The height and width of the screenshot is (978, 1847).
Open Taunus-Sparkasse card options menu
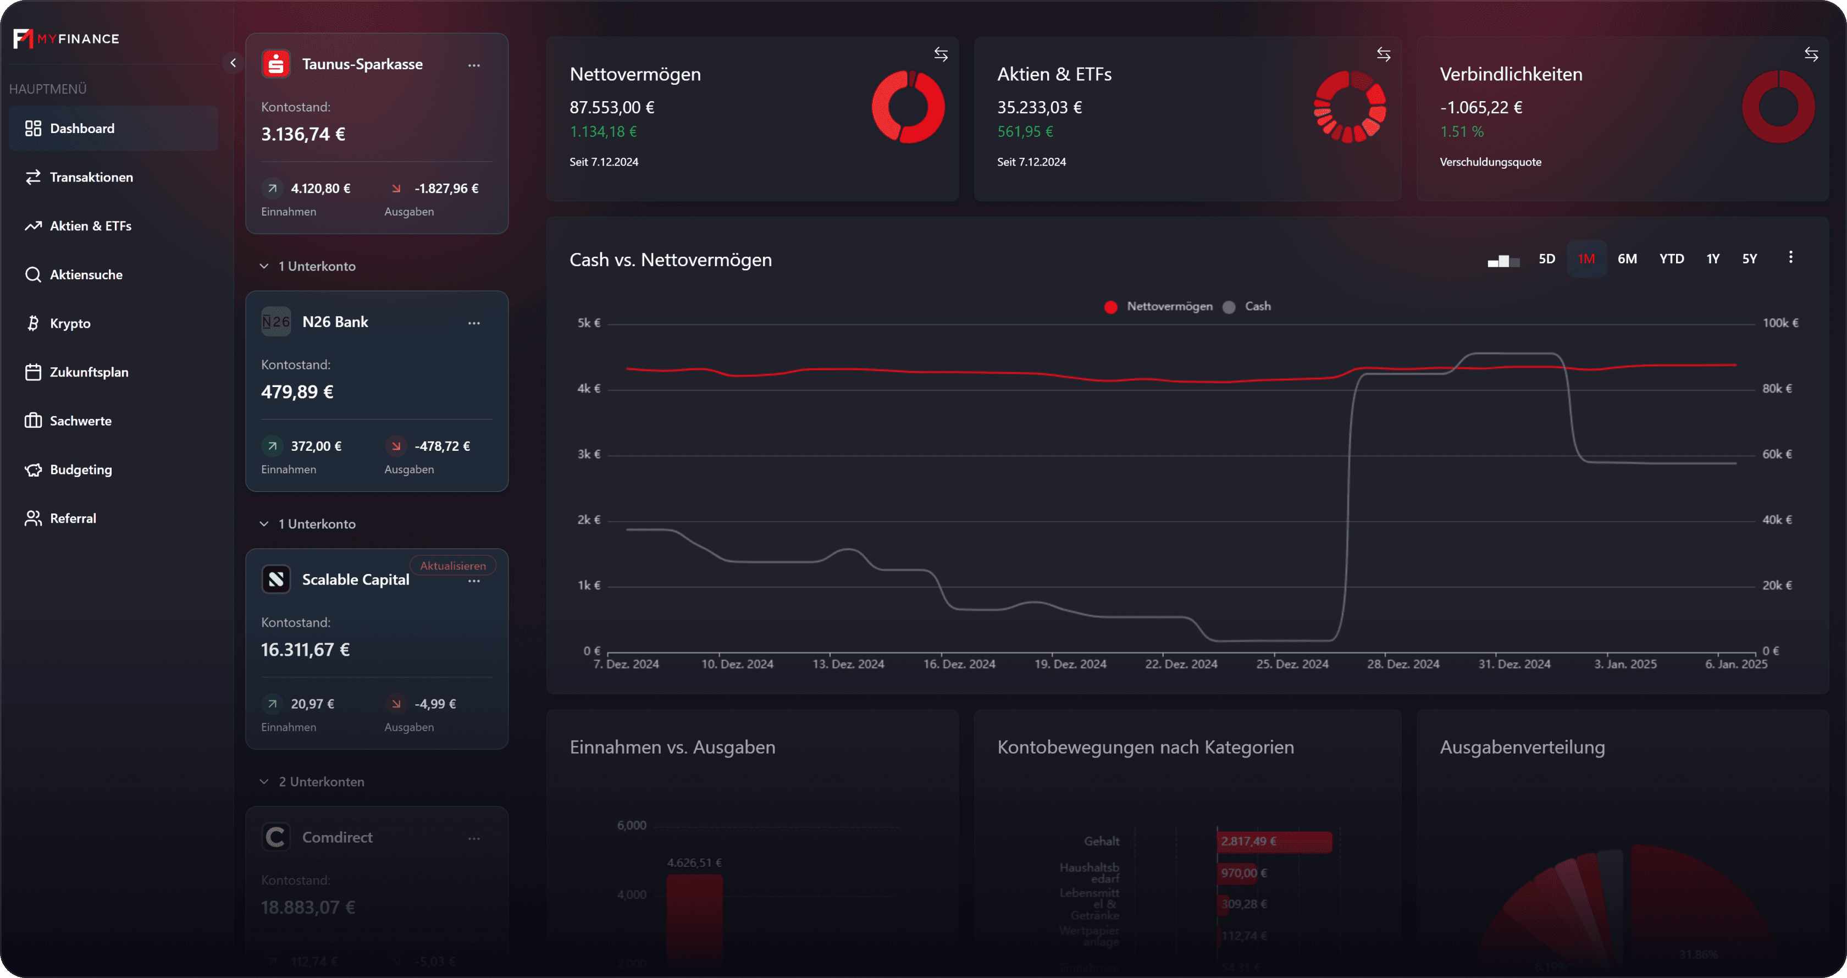pos(474,65)
